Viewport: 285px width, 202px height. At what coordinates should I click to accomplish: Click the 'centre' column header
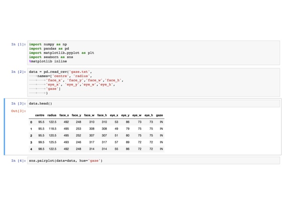(x=40, y=115)
